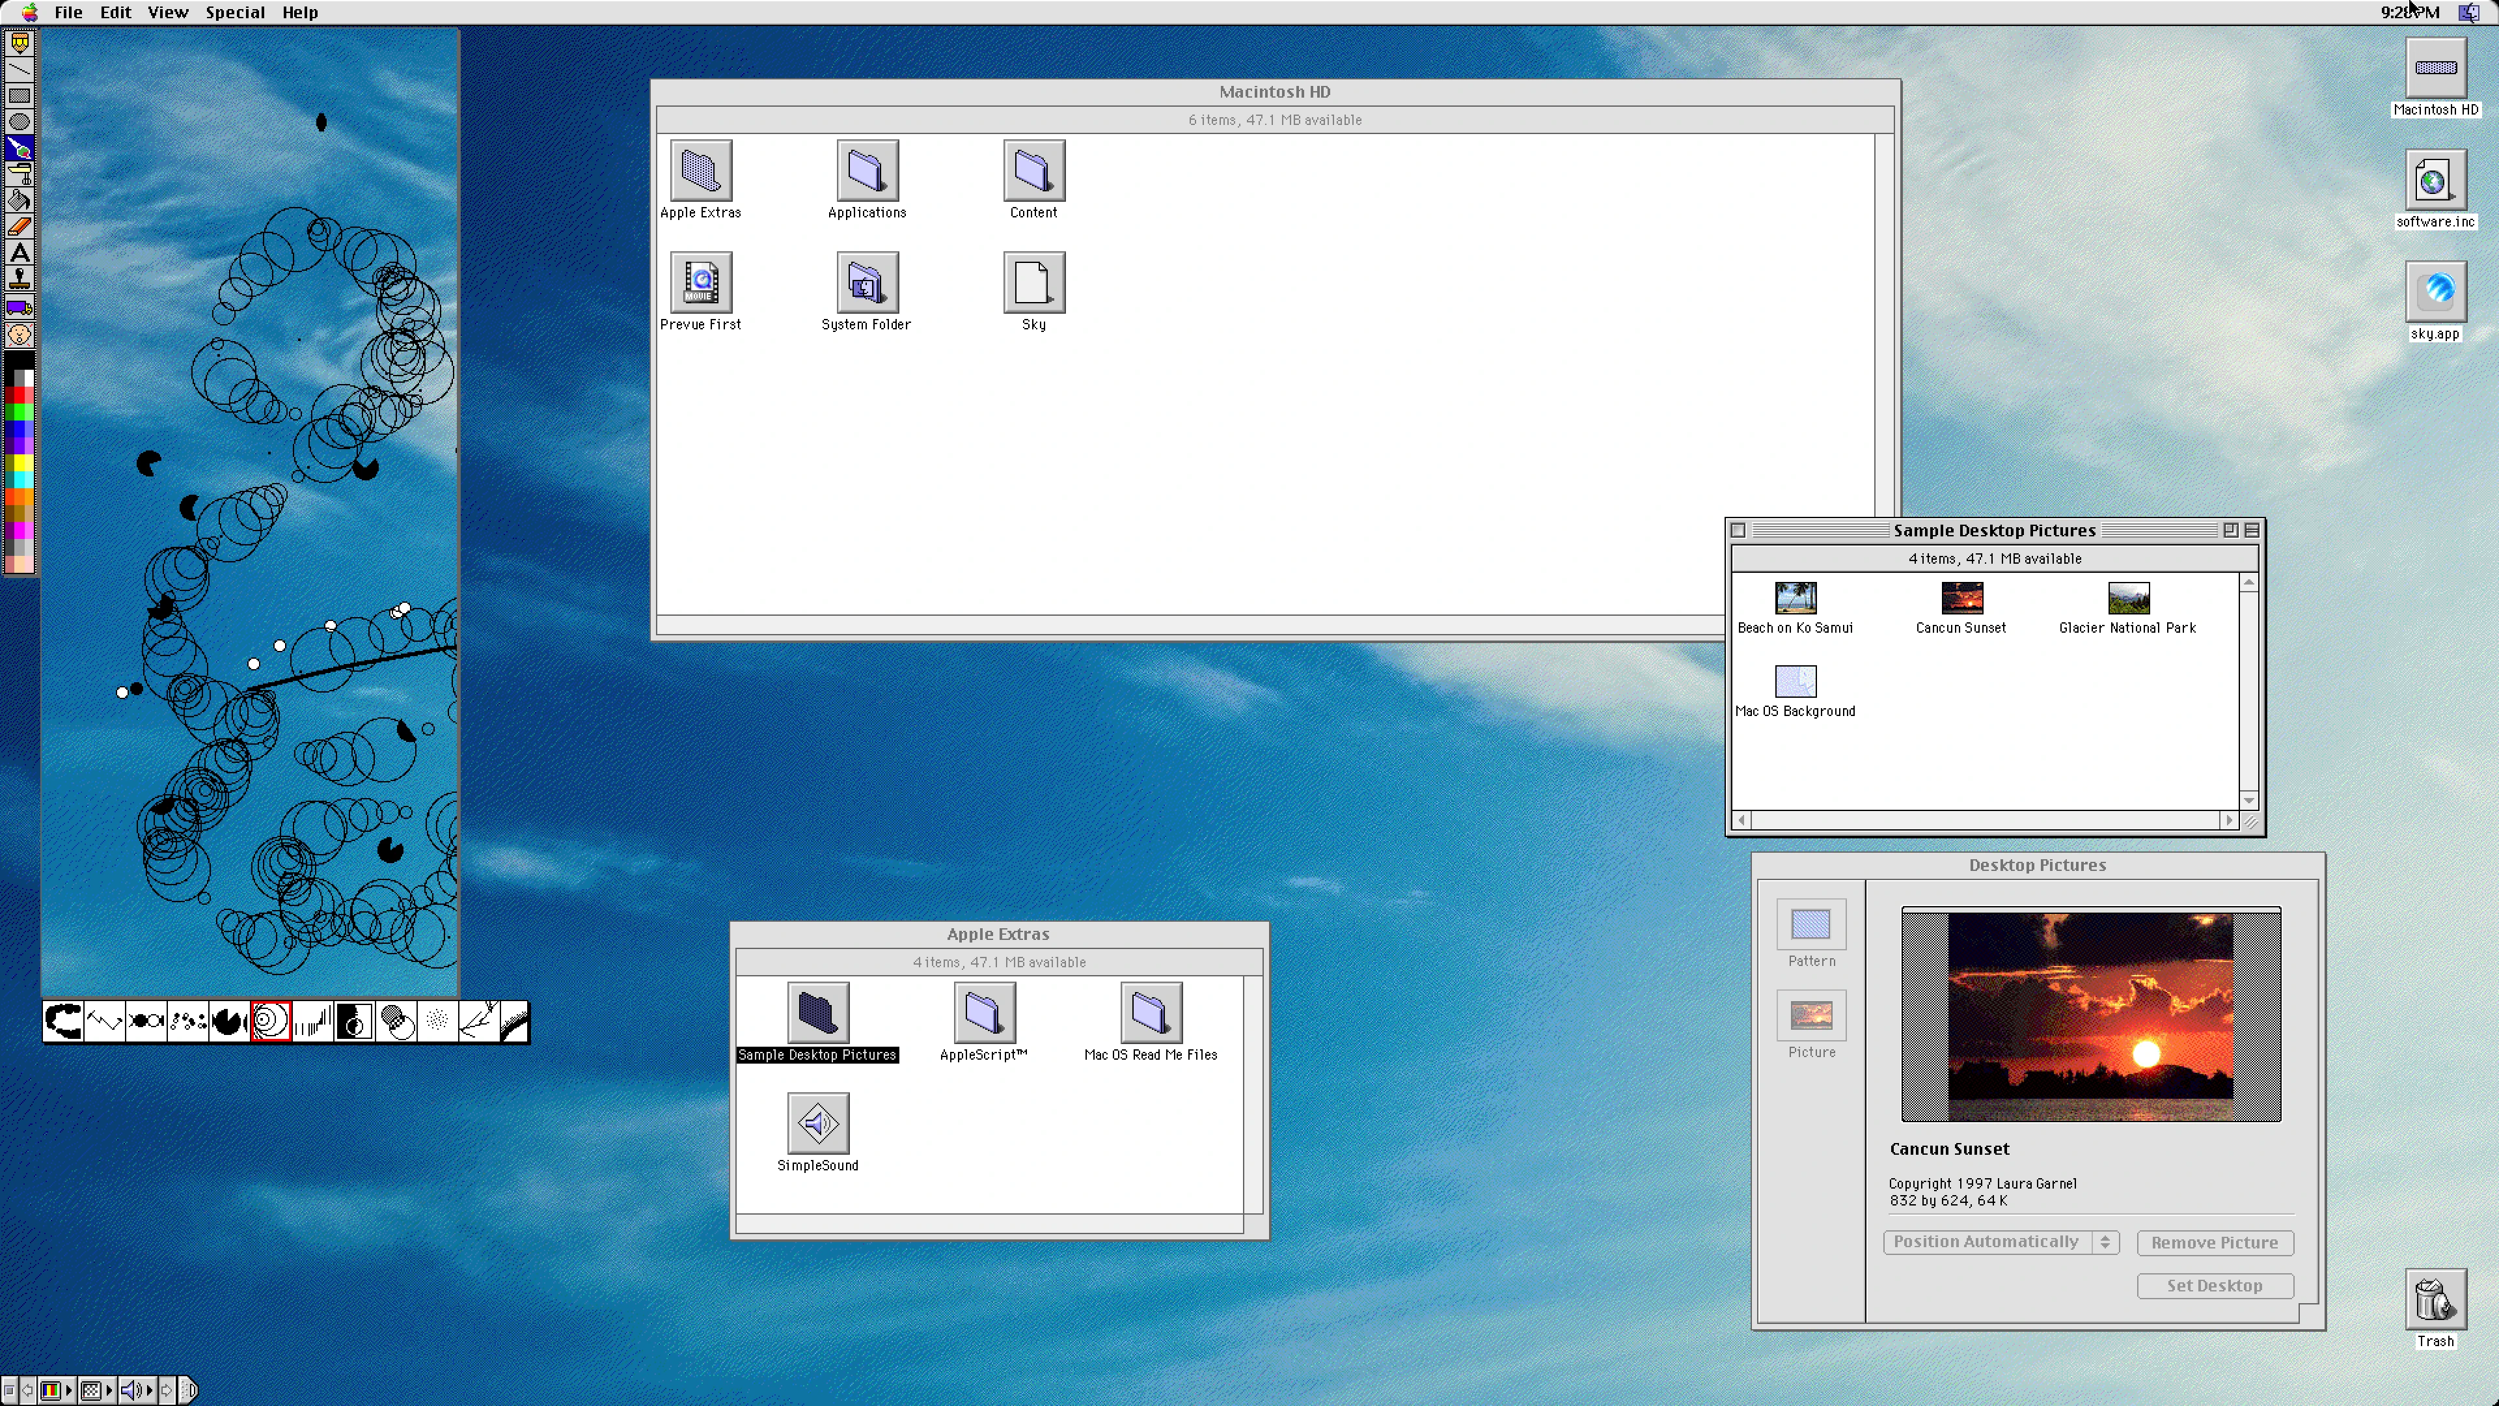The height and width of the screenshot is (1406, 2499).
Task: Switch to the Pattern pane
Action: [x=1811, y=935]
